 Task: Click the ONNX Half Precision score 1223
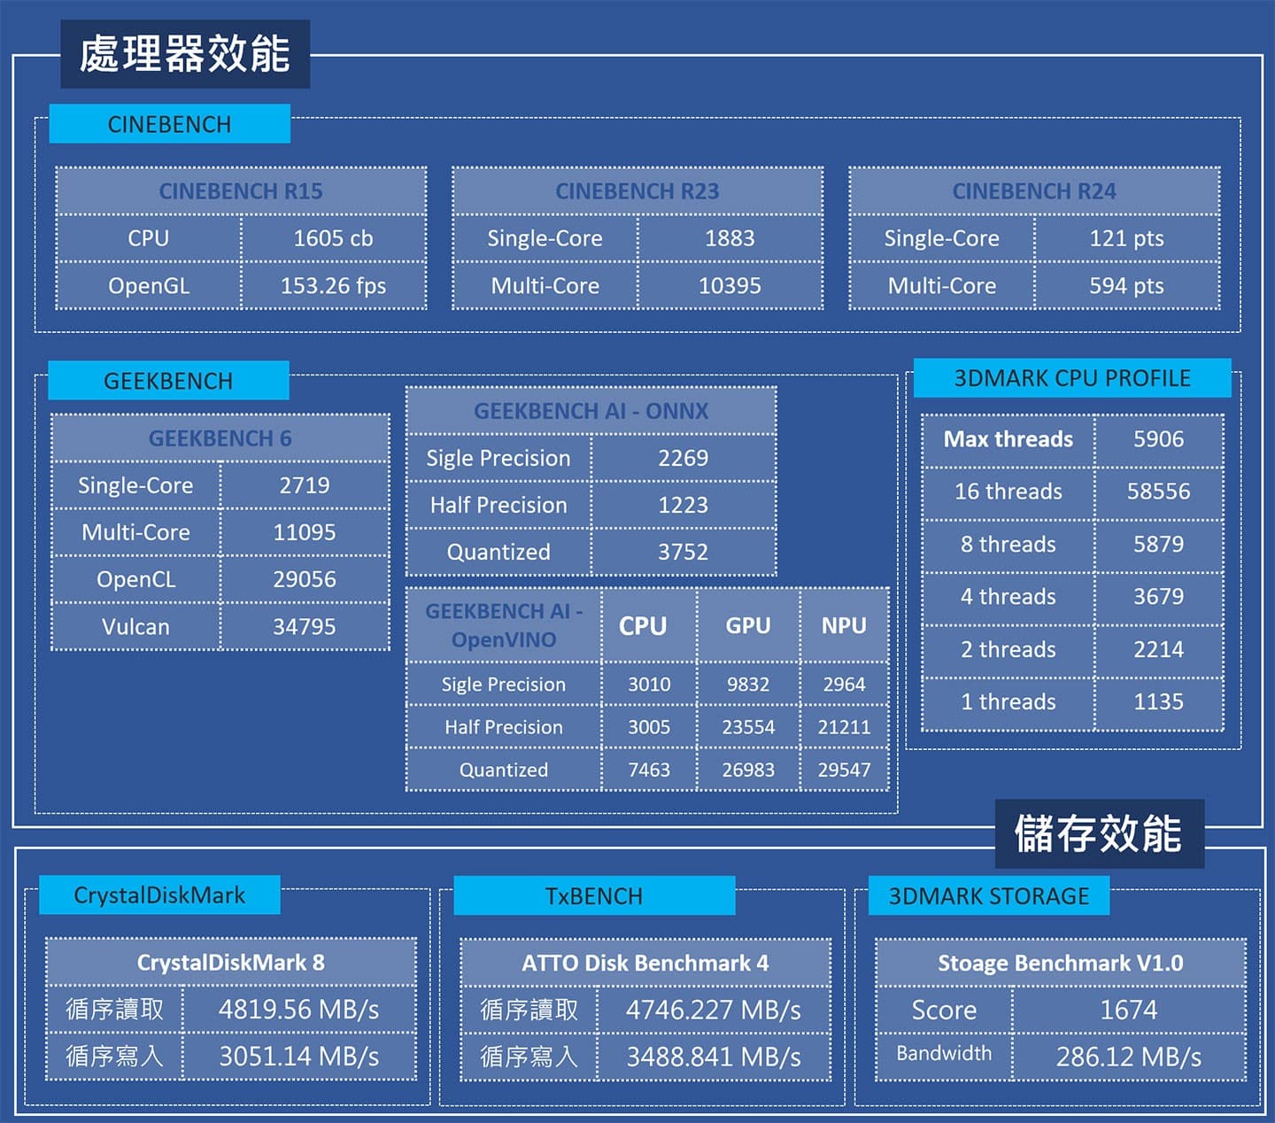pyautogui.click(x=683, y=505)
